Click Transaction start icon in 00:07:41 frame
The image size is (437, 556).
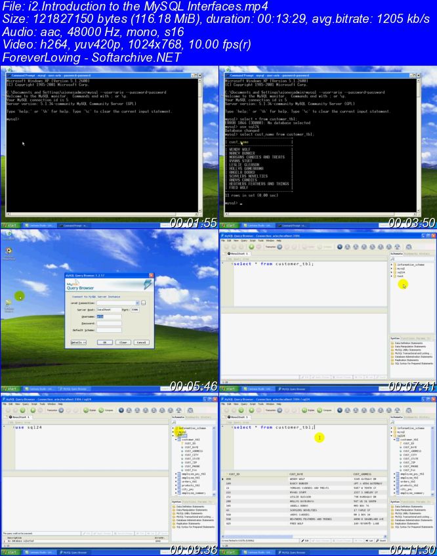(280, 247)
